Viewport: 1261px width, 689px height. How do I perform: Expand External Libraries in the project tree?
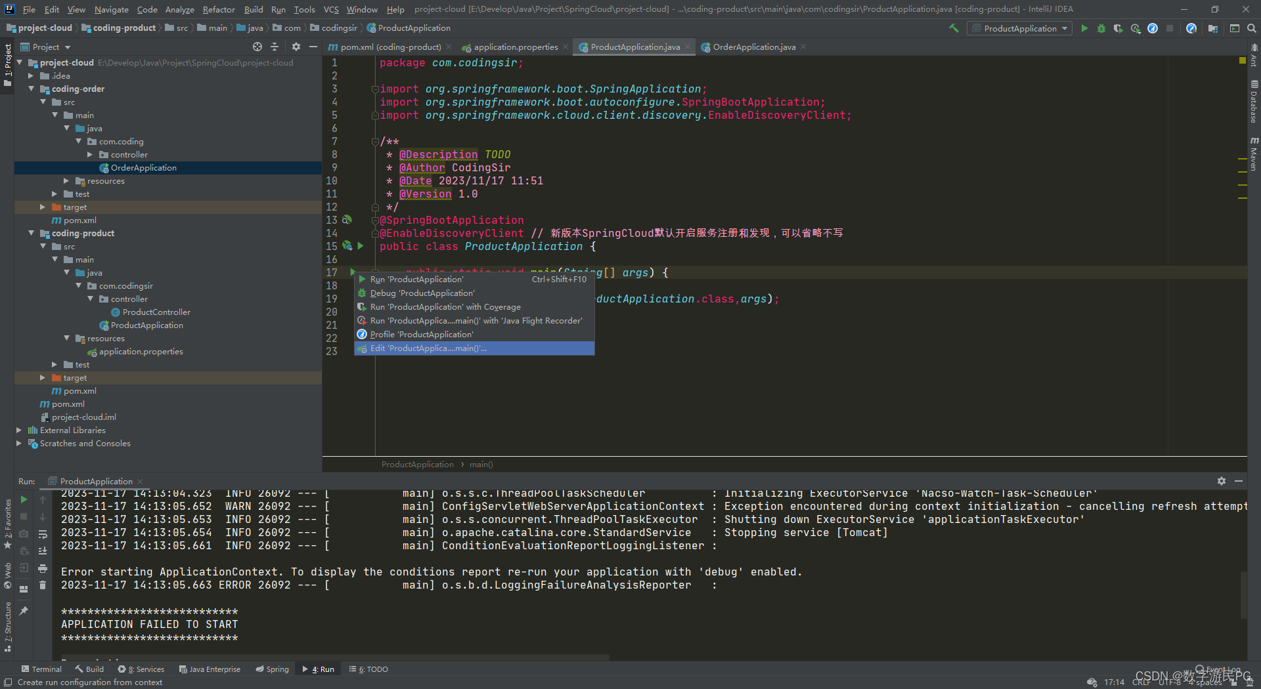coord(19,430)
